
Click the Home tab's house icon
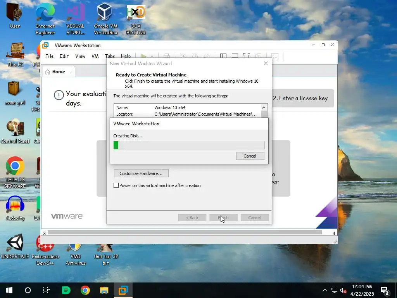pos(48,72)
